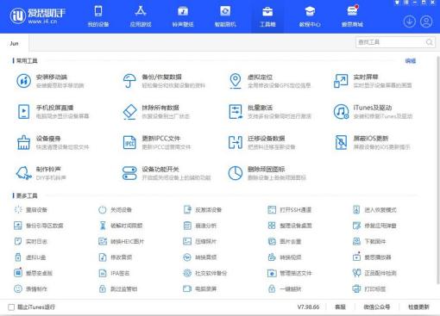Open 管理描述文件 (Manage Profiles) tool
440x316 pixels.
tap(290, 273)
